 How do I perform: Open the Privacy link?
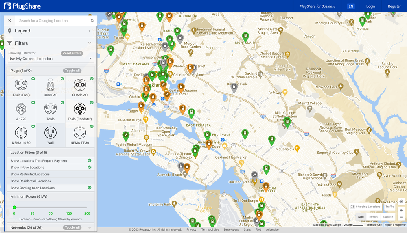191,229
